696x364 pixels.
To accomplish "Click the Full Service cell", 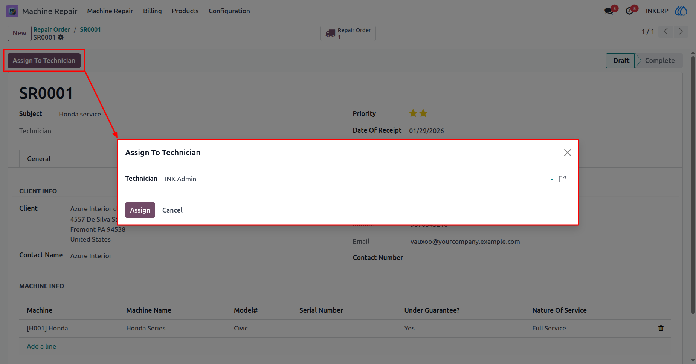I will pyautogui.click(x=549, y=328).
